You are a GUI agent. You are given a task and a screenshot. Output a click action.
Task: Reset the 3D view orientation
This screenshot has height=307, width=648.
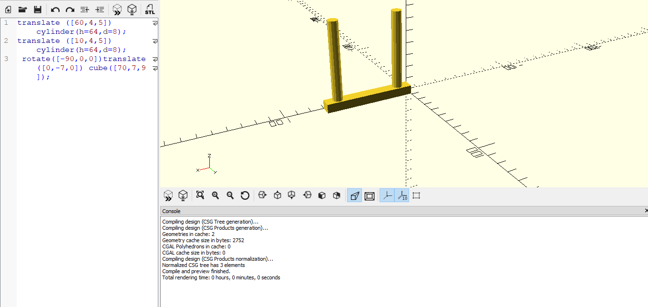245,195
